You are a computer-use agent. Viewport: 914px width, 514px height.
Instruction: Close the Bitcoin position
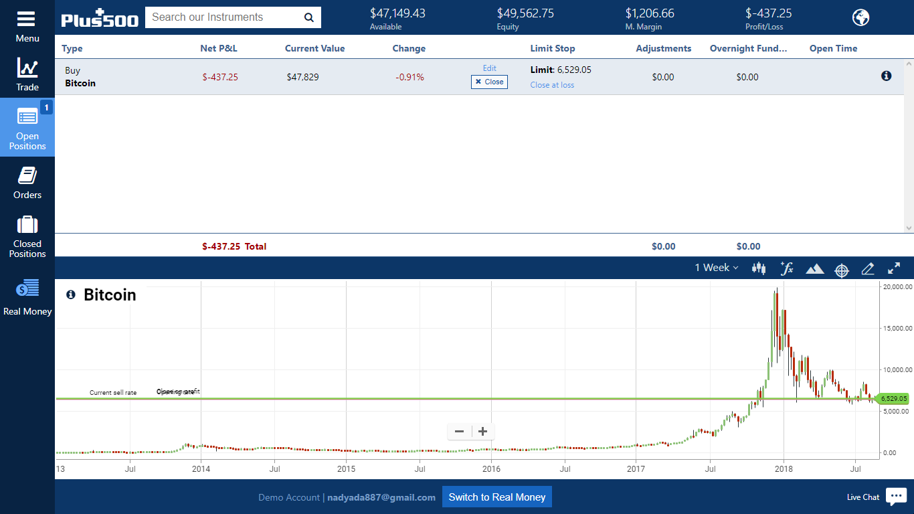click(489, 82)
